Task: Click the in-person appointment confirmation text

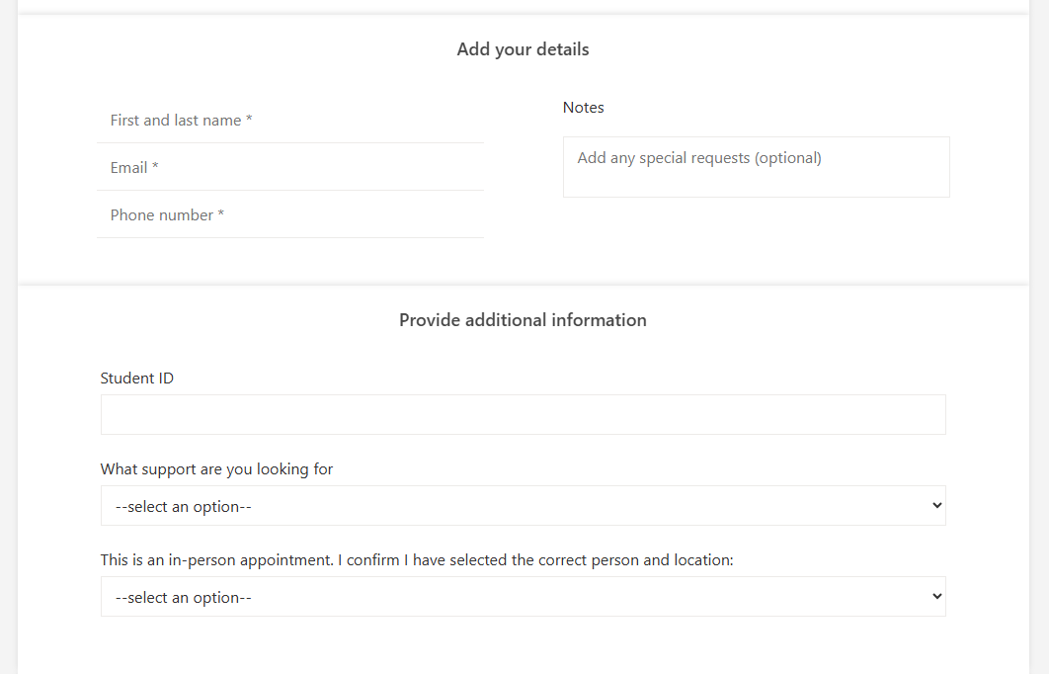Action: 416,559
